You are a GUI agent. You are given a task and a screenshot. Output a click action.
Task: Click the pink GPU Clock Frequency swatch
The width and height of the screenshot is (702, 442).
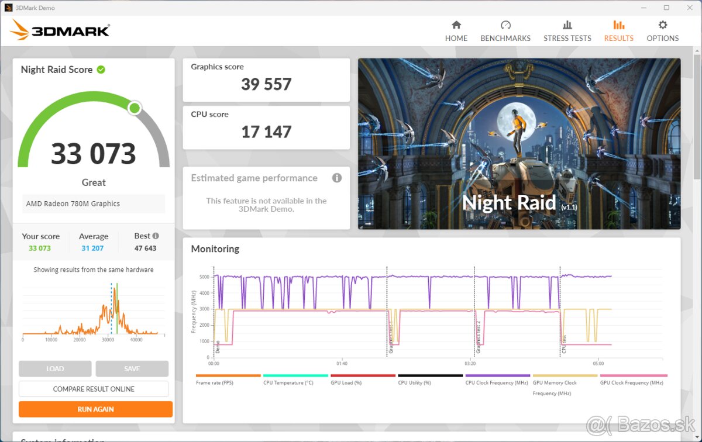point(634,376)
